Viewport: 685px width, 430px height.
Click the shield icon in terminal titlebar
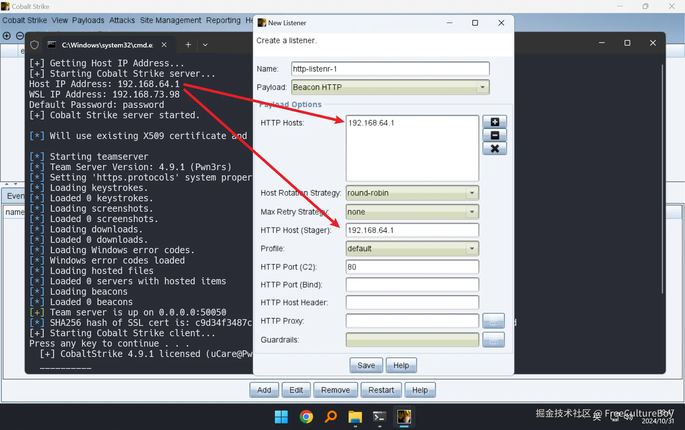[34, 45]
